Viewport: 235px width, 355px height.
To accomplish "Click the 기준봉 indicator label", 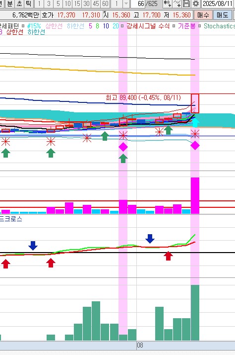I will 186,26.
